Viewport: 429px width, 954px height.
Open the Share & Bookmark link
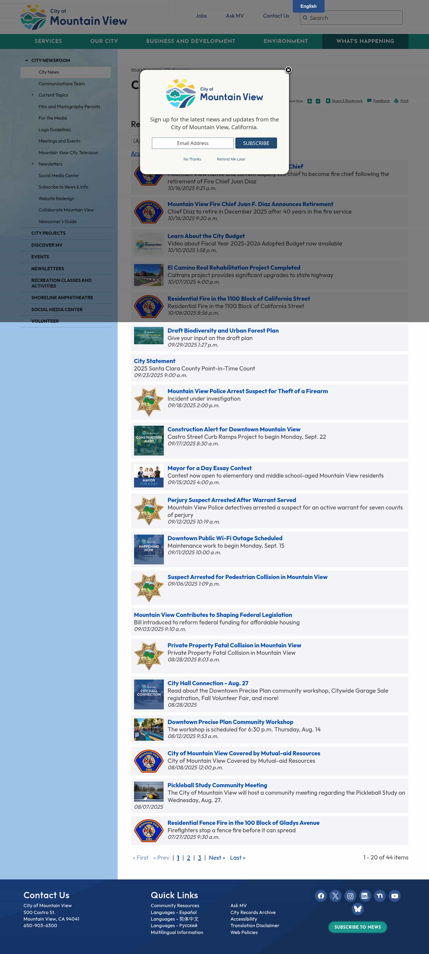tap(347, 101)
